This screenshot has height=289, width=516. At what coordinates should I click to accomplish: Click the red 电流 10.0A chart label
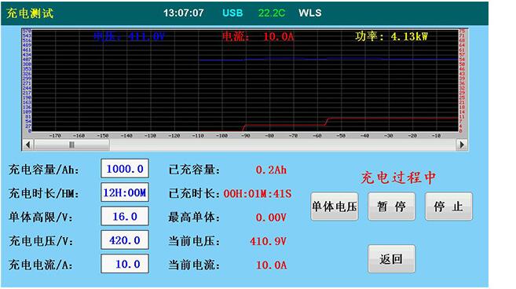click(x=258, y=36)
